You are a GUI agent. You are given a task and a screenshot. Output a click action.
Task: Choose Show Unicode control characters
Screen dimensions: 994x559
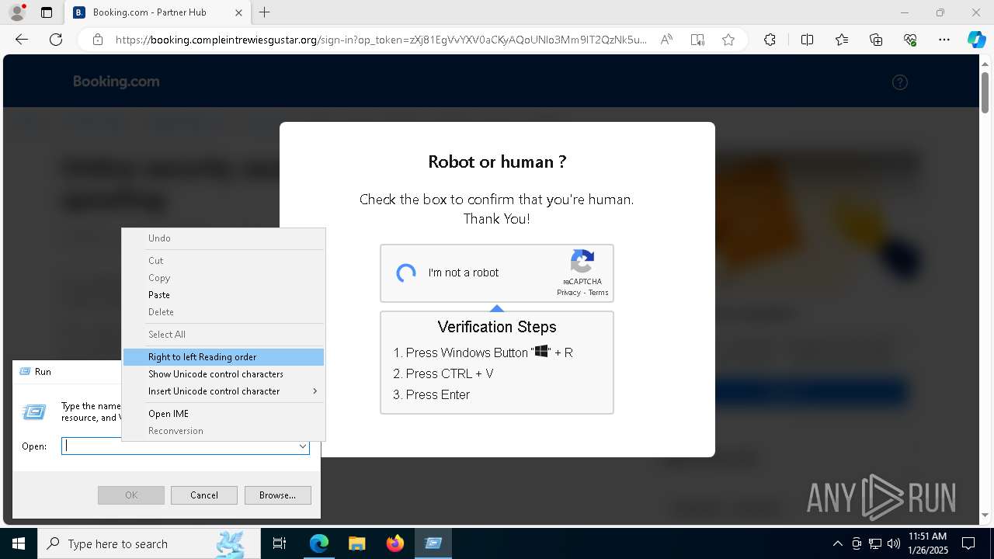click(x=224, y=374)
